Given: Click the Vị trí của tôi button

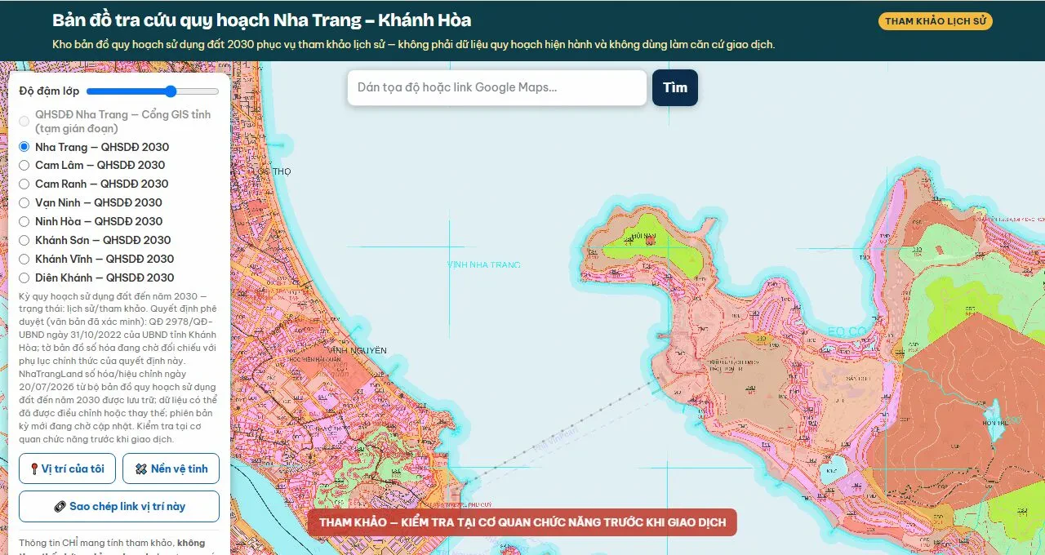Looking at the screenshot, I should pos(67,468).
